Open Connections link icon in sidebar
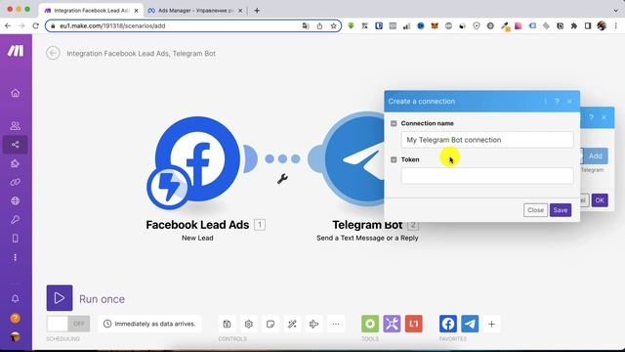Image resolution: width=625 pixels, height=352 pixels. [x=16, y=182]
